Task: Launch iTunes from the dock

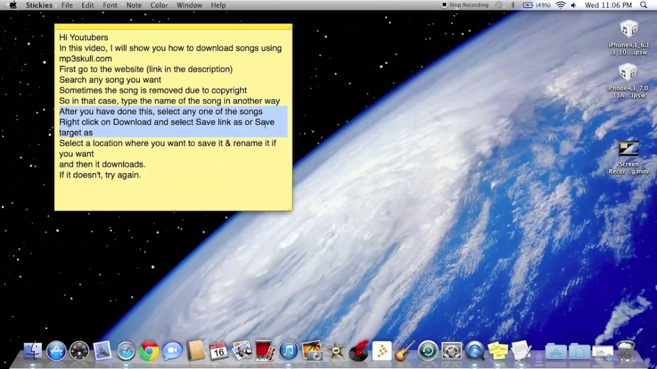Action: [289, 351]
